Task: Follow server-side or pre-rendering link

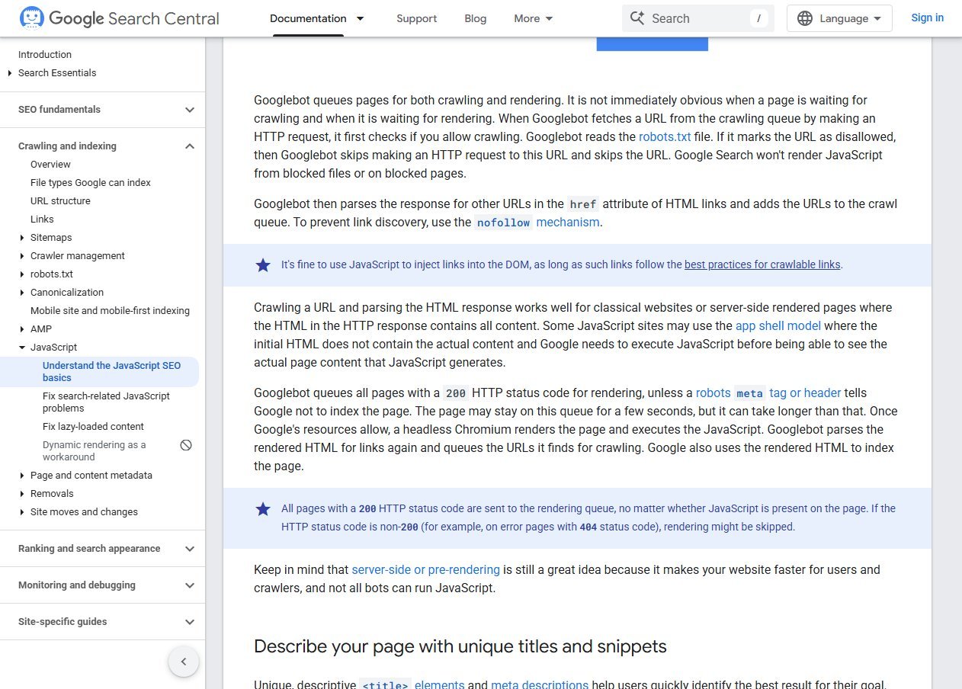Action: [425, 570]
